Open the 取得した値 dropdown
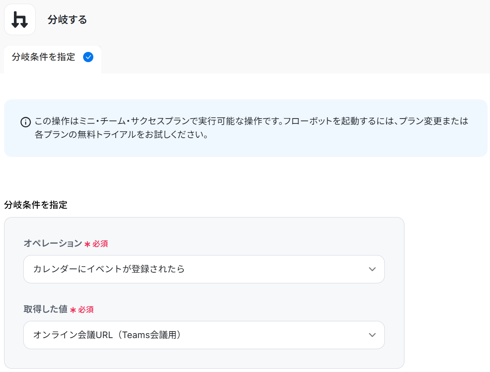490x372 pixels. [x=203, y=335]
